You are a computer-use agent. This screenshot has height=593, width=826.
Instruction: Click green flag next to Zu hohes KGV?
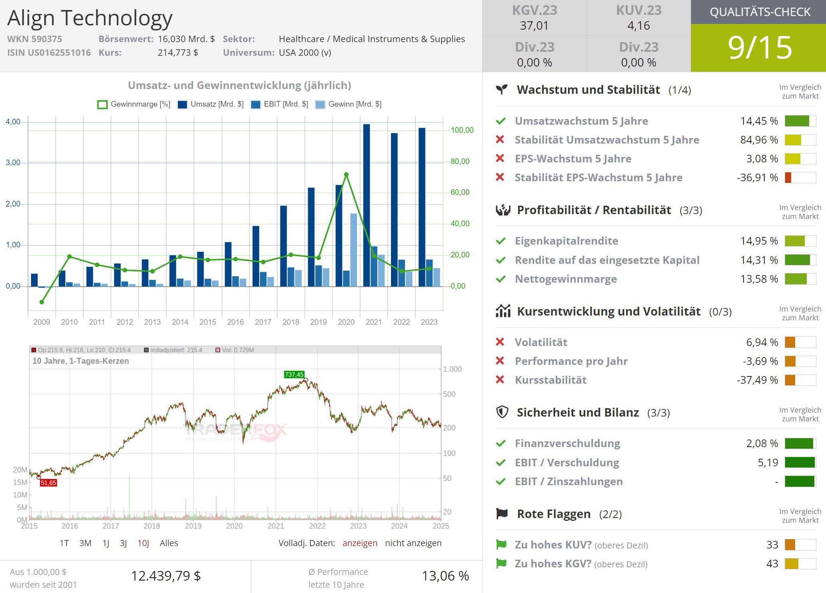pos(501,563)
